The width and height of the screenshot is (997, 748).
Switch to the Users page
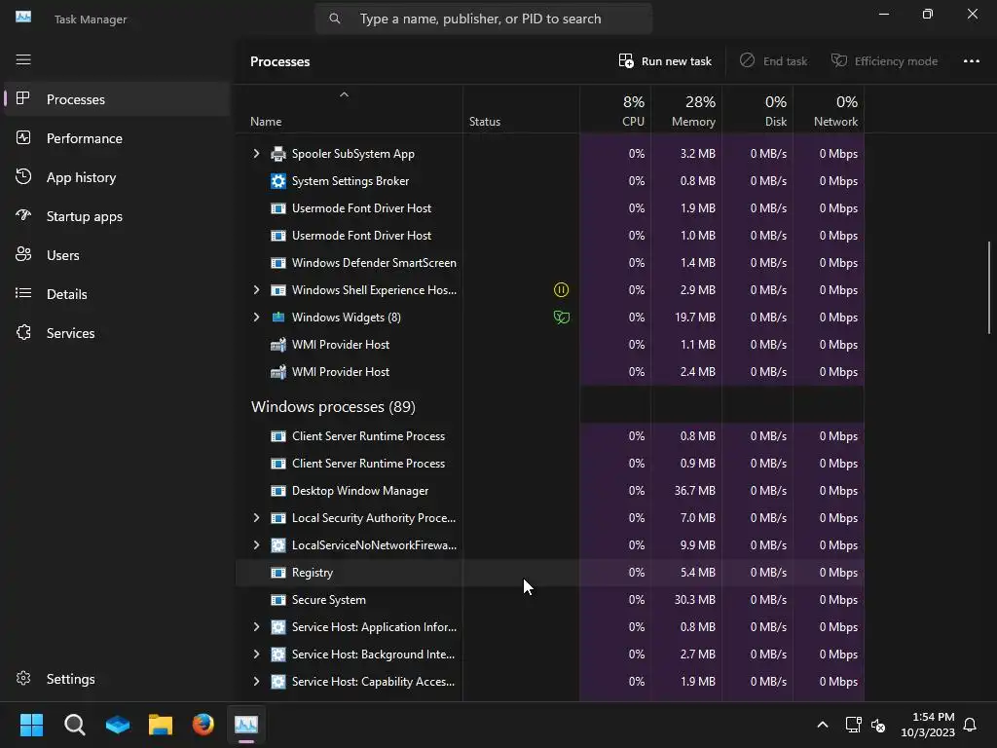[117, 255]
